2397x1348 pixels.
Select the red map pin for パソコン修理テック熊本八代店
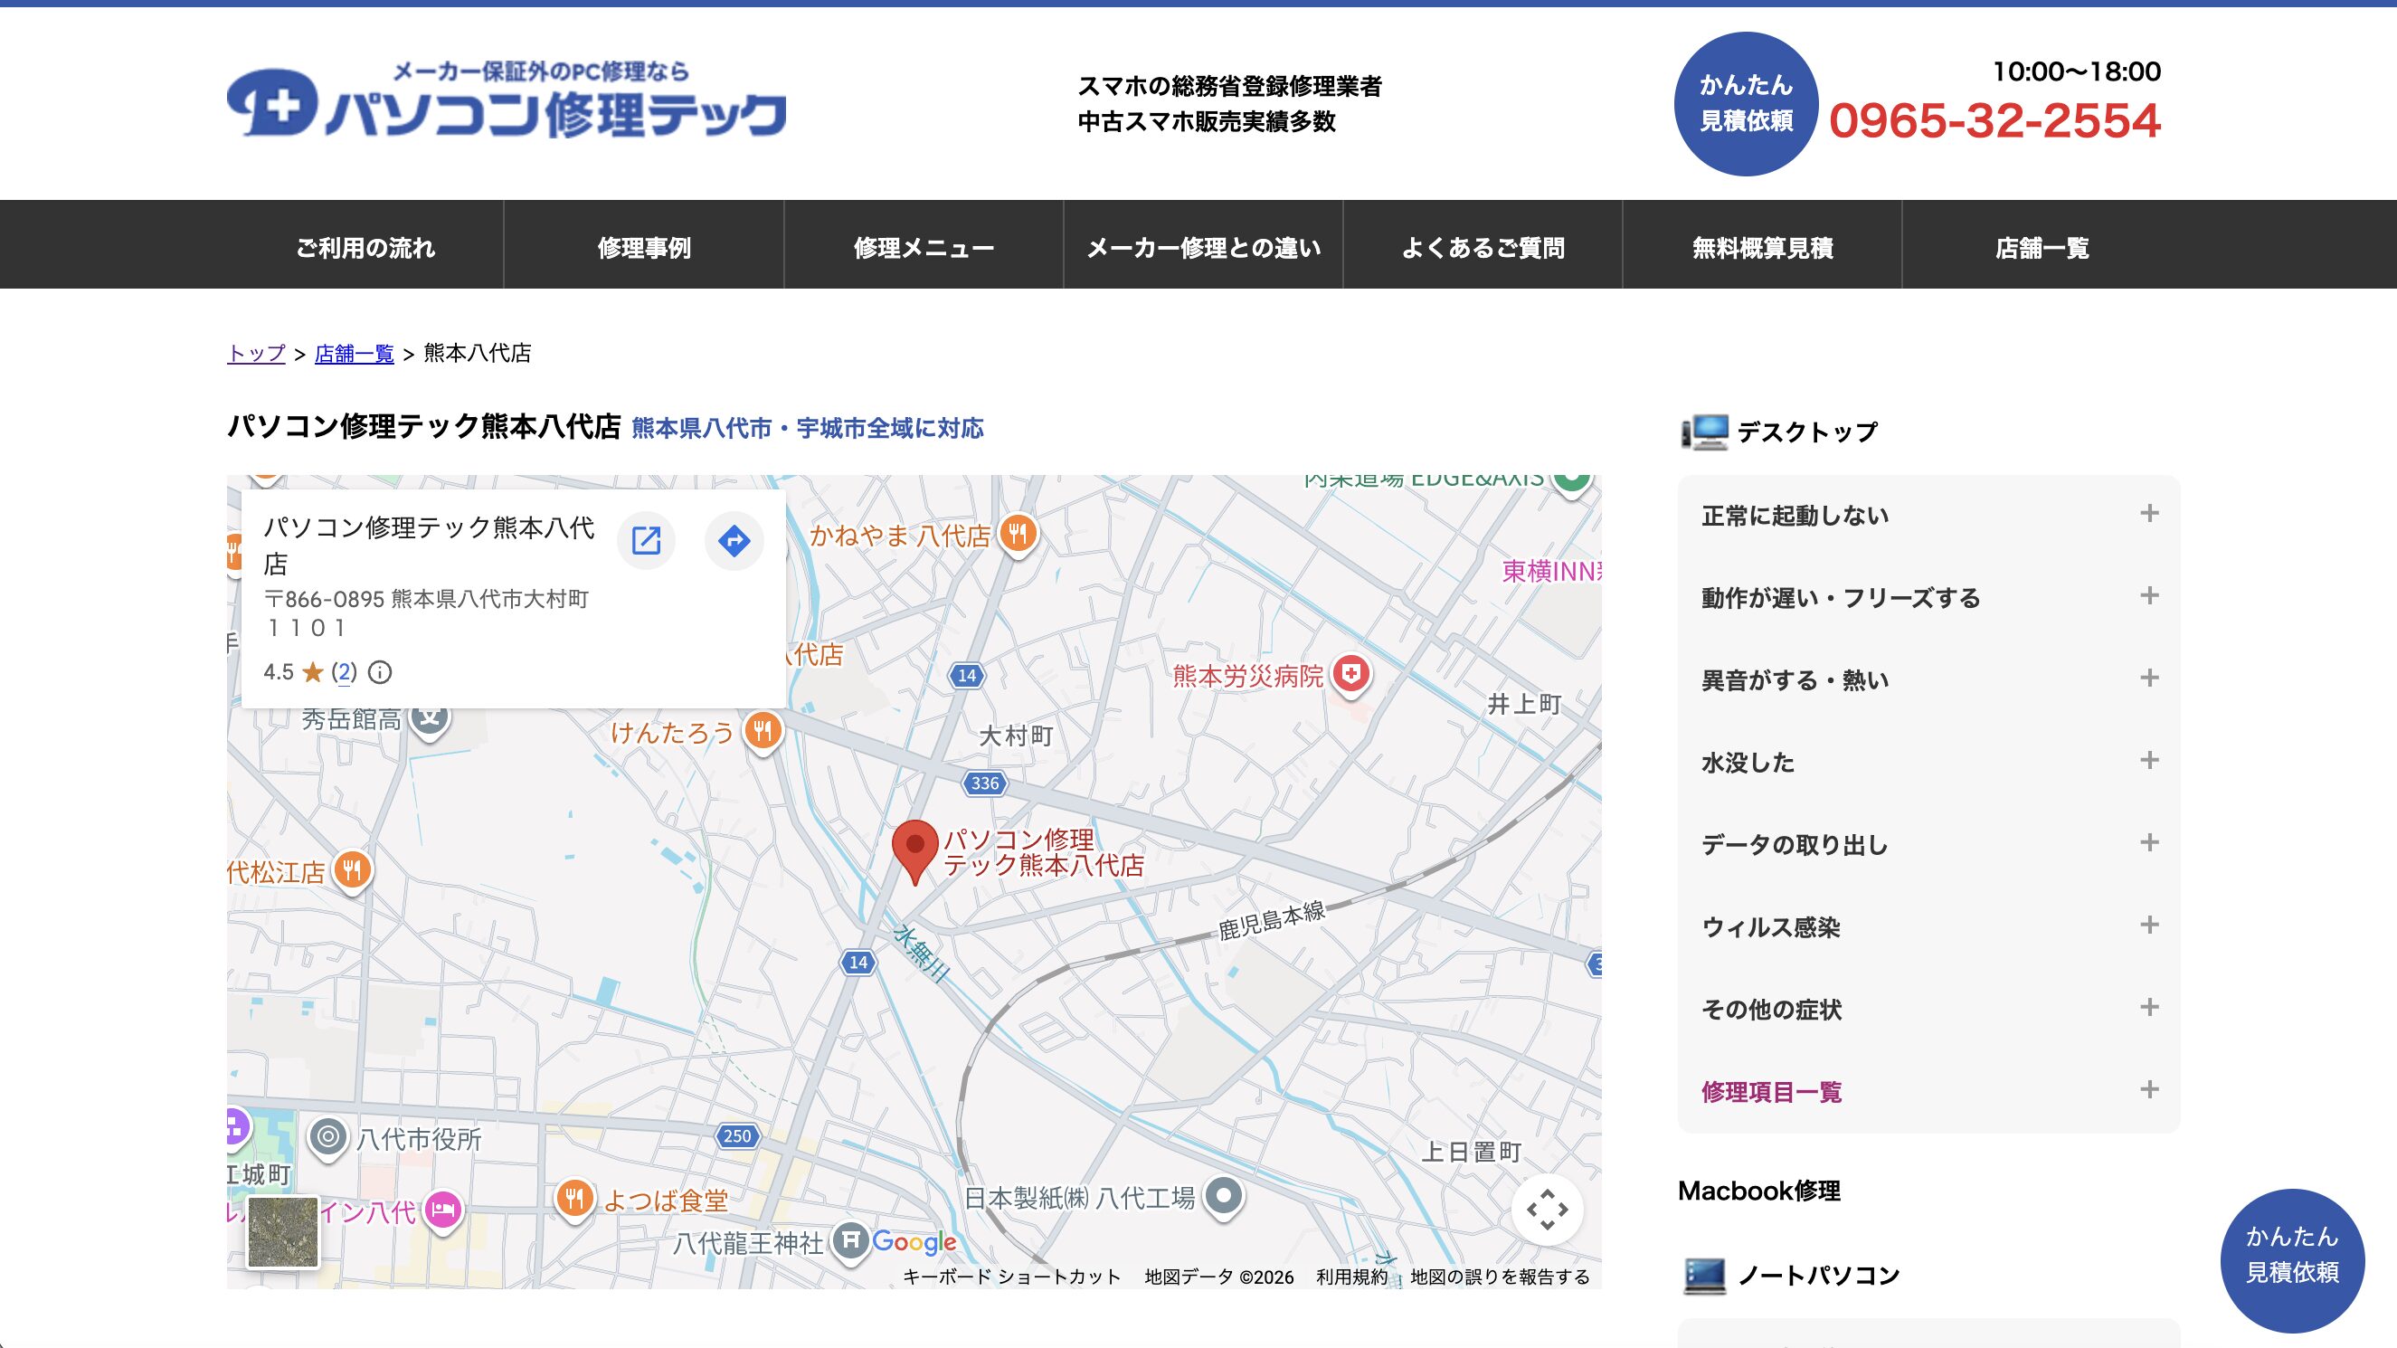pyautogui.click(x=914, y=851)
